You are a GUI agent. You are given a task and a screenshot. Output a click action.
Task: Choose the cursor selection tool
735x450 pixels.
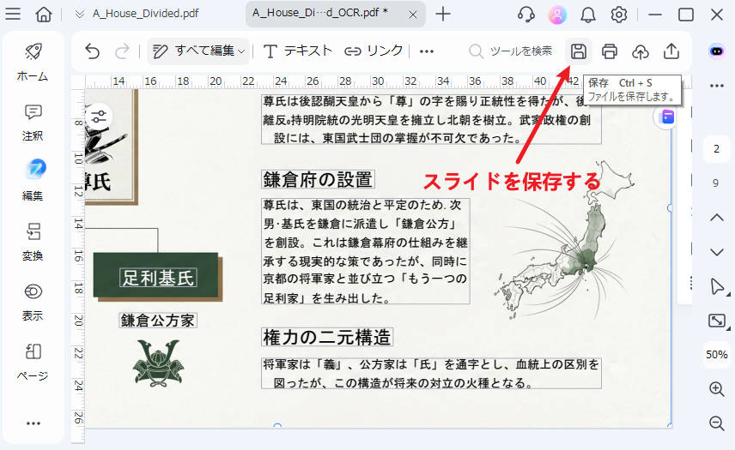pos(717,286)
